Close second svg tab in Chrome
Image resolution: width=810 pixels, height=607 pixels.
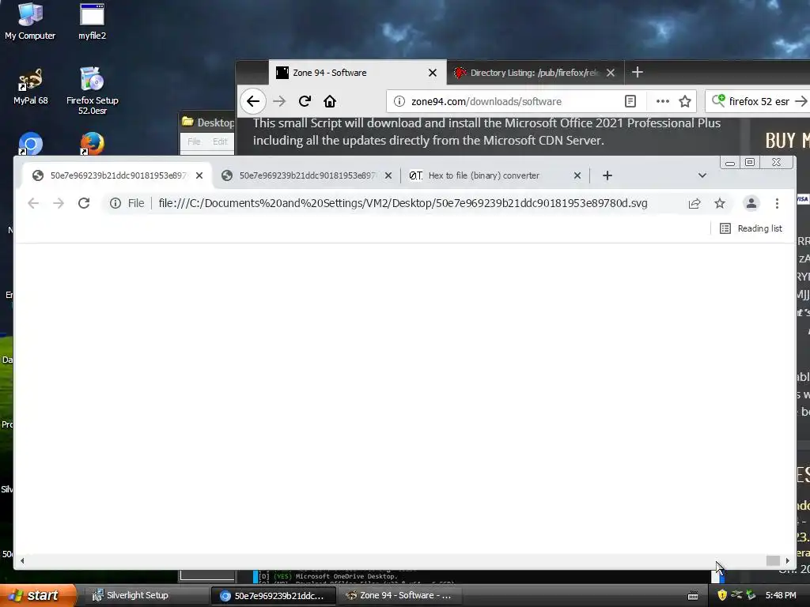click(x=388, y=175)
